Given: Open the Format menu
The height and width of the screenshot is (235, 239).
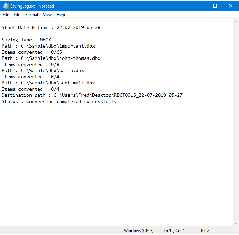Looking at the screenshot, I should (x=32, y=15).
